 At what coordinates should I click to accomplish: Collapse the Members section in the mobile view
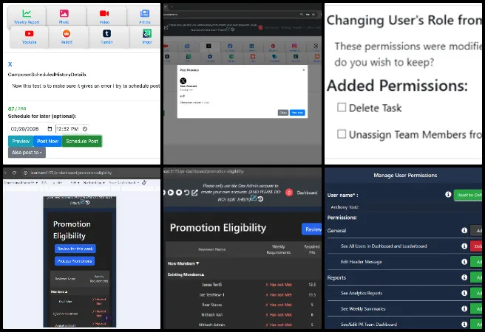(x=59, y=291)
